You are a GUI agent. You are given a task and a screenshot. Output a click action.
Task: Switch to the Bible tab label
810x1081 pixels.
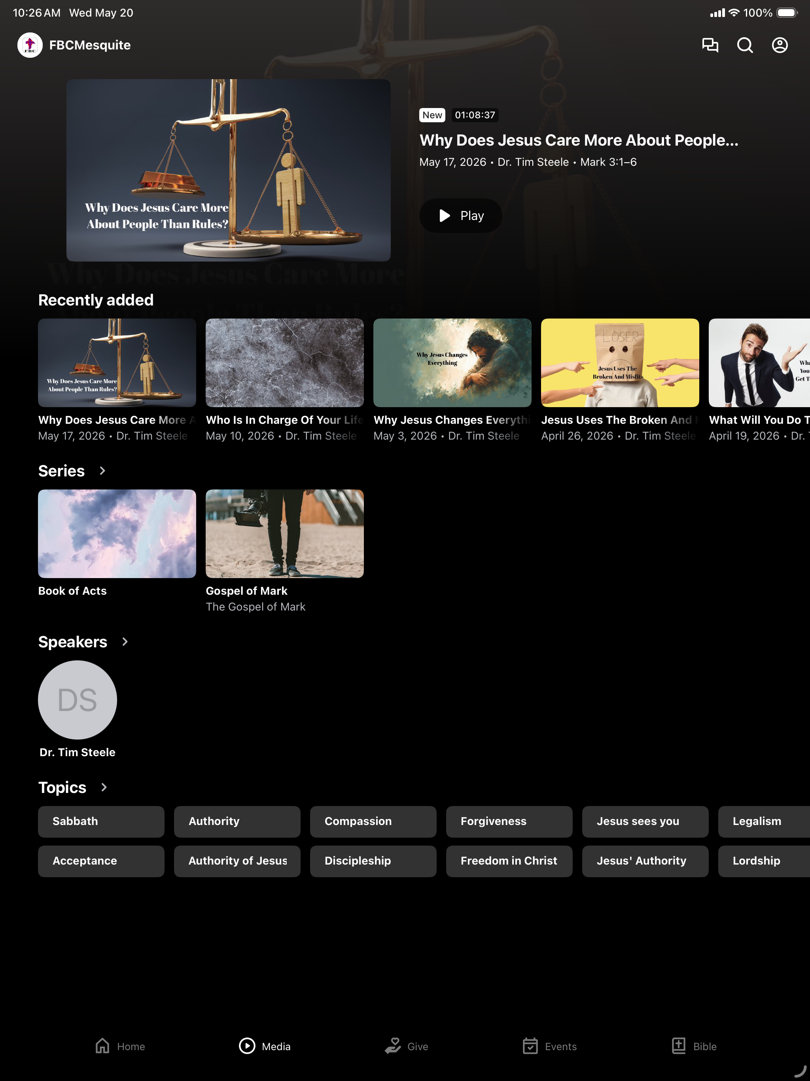(x=705, y=1046)
